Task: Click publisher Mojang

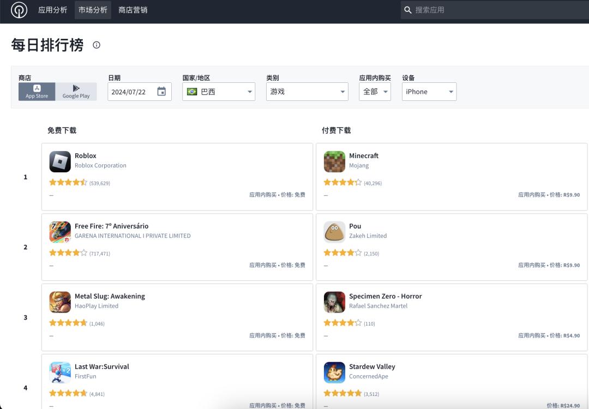Action: click(359, 166)
